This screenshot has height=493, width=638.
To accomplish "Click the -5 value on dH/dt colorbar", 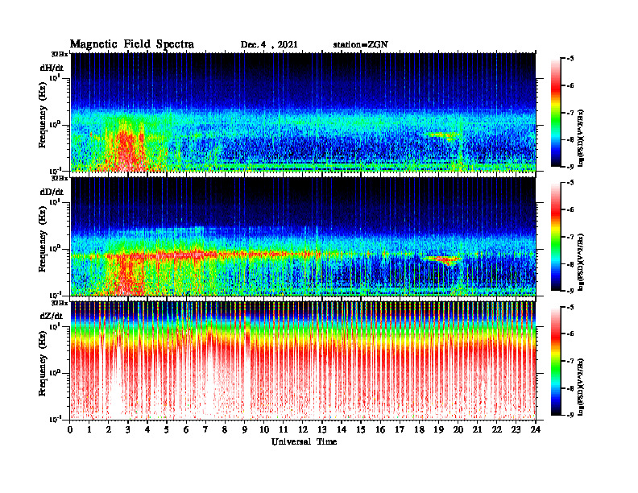I will (570, 59).
